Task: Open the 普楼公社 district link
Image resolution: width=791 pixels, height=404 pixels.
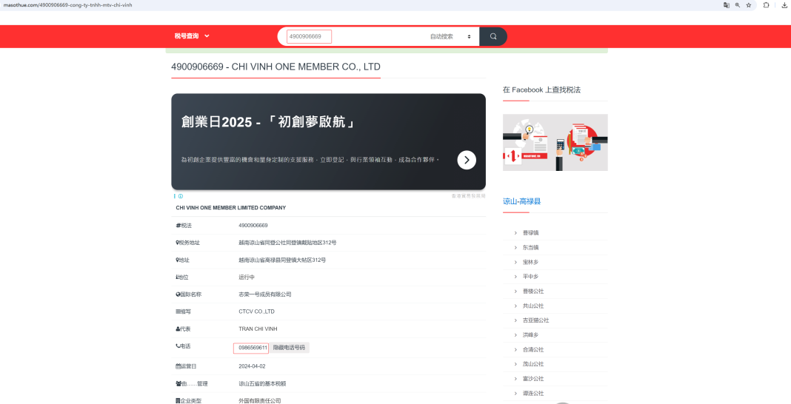Action: [x=533, y=292]
